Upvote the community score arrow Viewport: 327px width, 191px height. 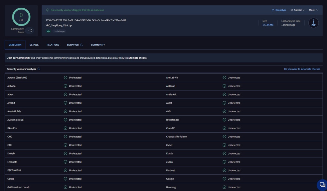[x=31, y=29]
